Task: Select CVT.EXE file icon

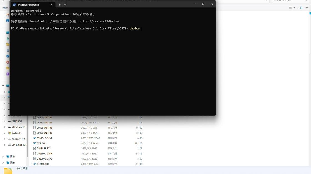Action: coord(34,143)
